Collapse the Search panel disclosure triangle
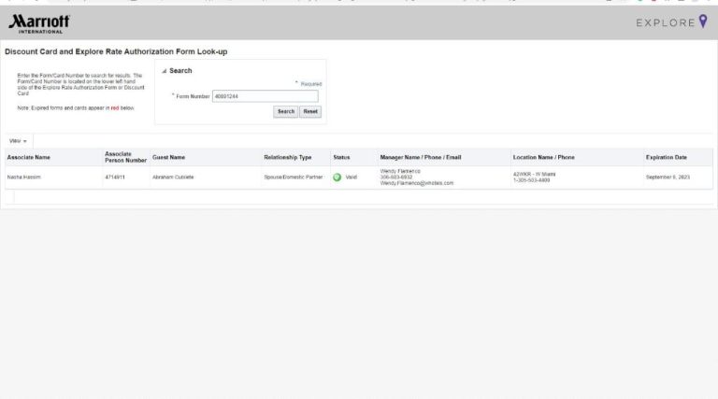The height and width of the screenshot is (399, 718). click(x=164, y=71)
